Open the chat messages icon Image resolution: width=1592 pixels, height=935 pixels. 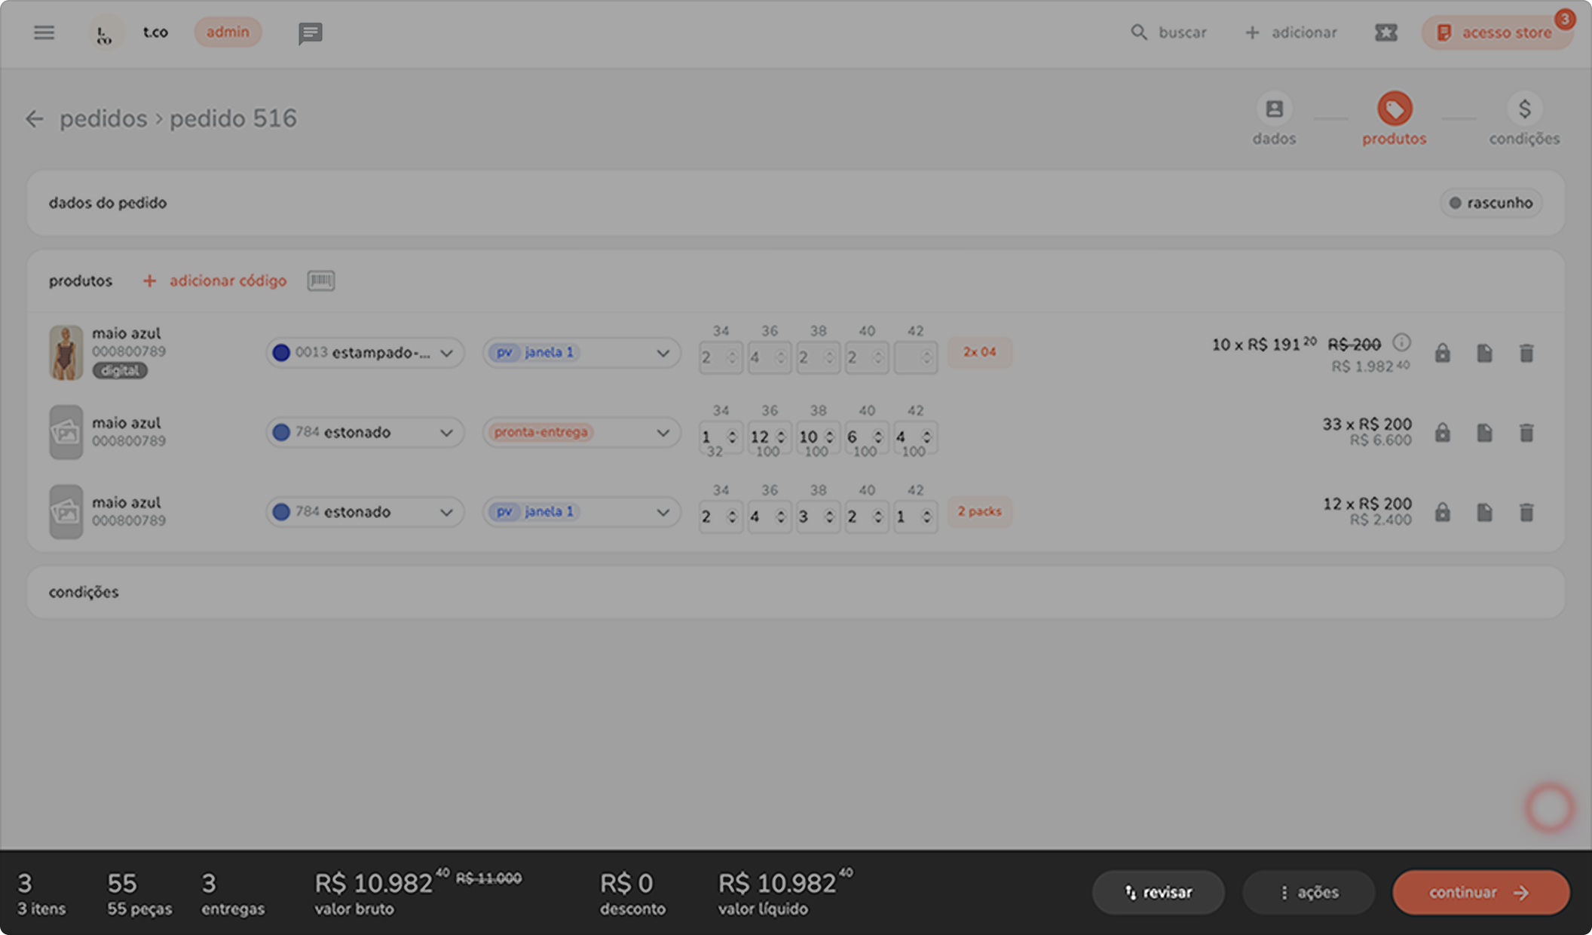pos(310,33)
